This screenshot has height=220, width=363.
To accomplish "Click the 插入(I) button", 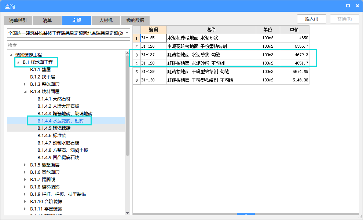I will (x=311, y=19).
